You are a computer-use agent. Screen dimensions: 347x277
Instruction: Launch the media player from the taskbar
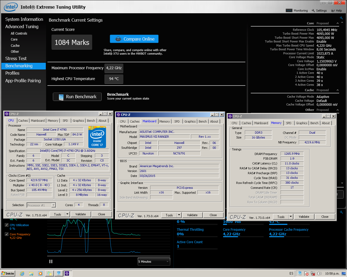40,273
